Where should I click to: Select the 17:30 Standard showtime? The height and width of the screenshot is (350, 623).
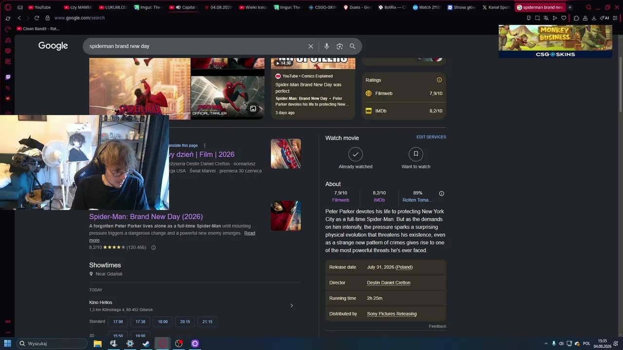coord(140,322)
